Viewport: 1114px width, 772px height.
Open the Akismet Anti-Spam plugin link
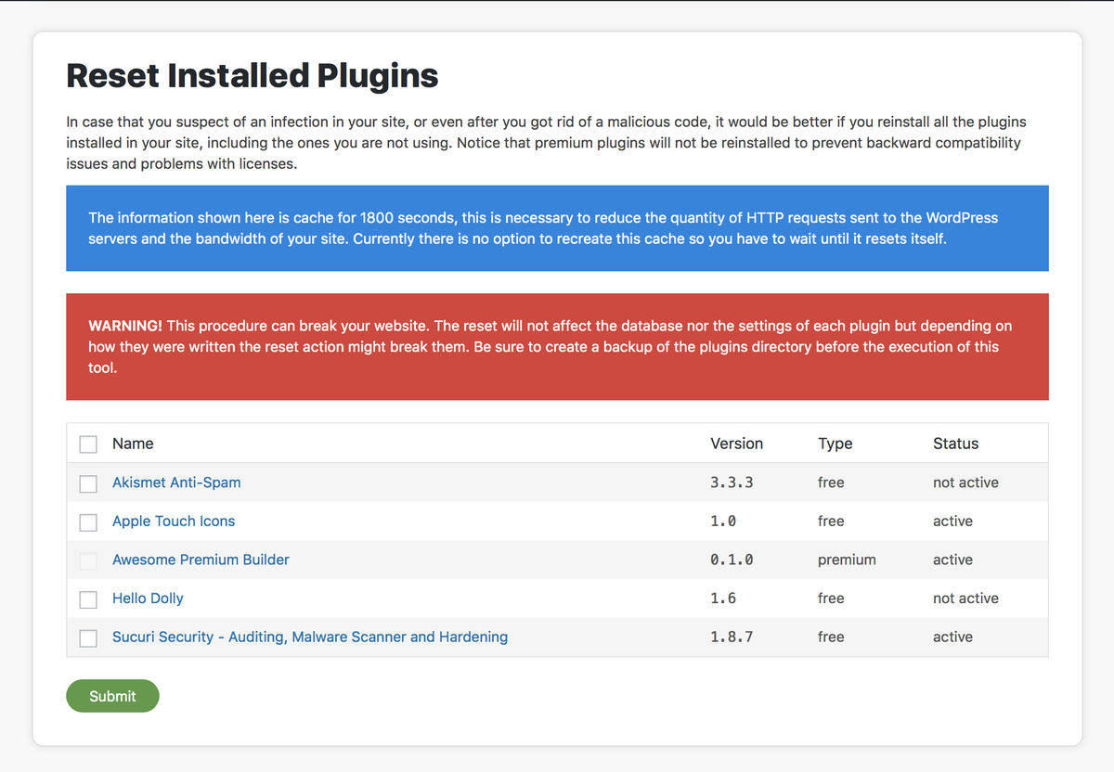[x=176, y=482]
